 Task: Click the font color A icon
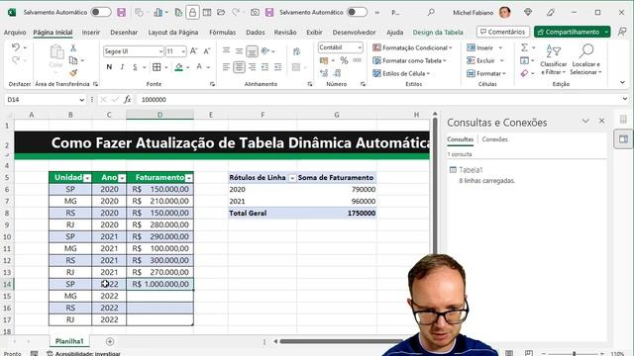pos(199,67)
